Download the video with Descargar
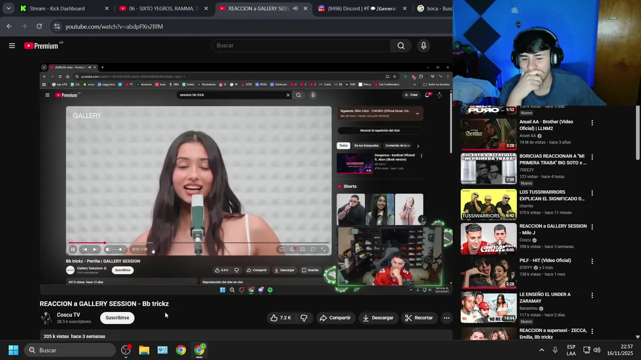 click(x=378, y=317)
